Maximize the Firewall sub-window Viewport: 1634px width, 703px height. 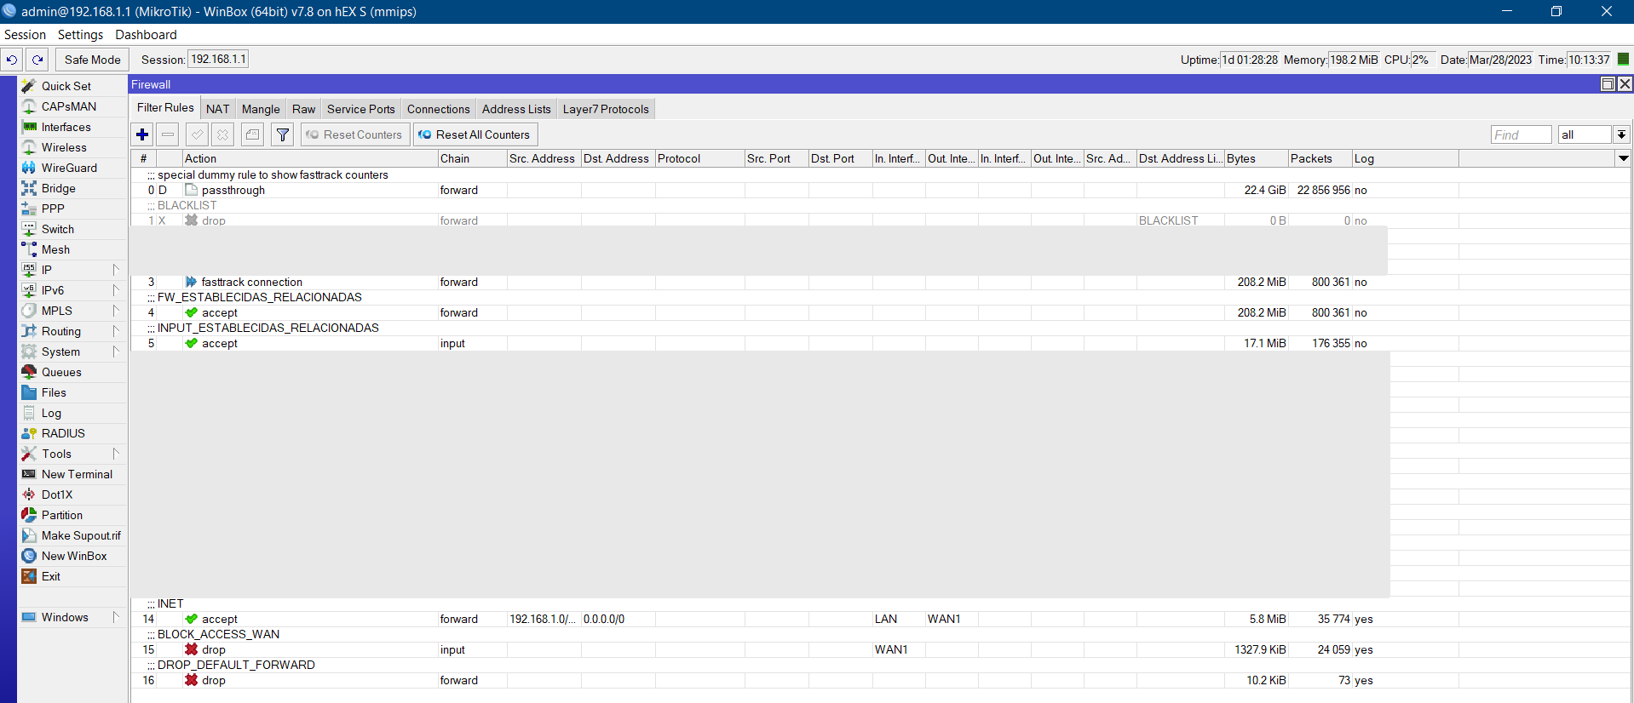1608,83
